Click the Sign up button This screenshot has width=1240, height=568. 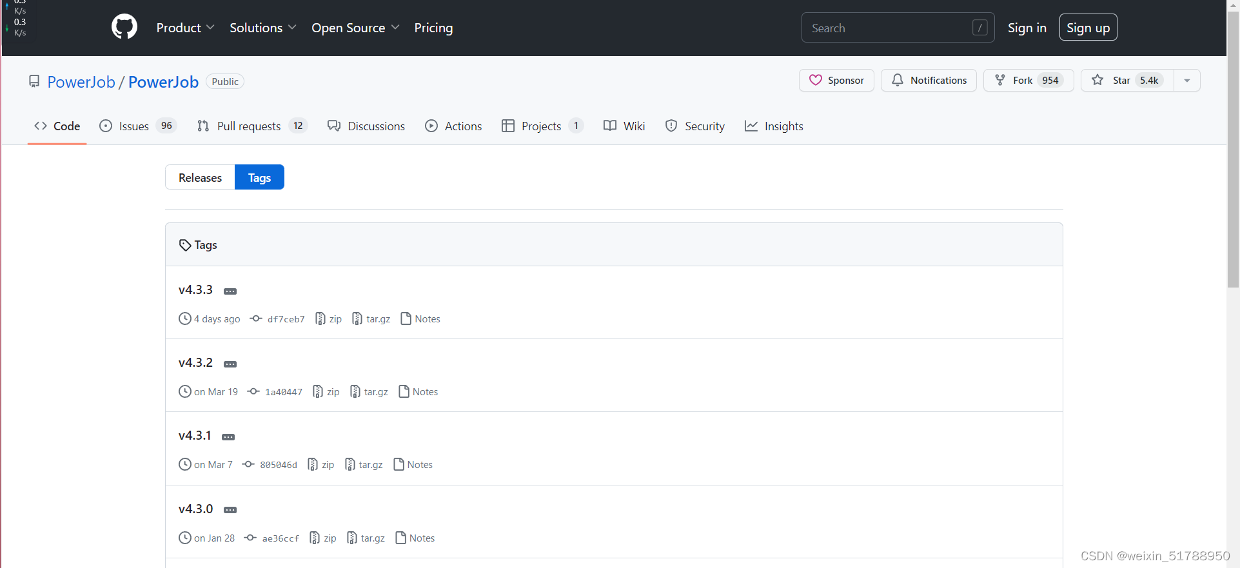point(1088,28)
